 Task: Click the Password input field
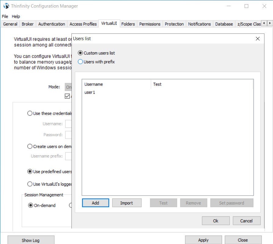point(68,135)
